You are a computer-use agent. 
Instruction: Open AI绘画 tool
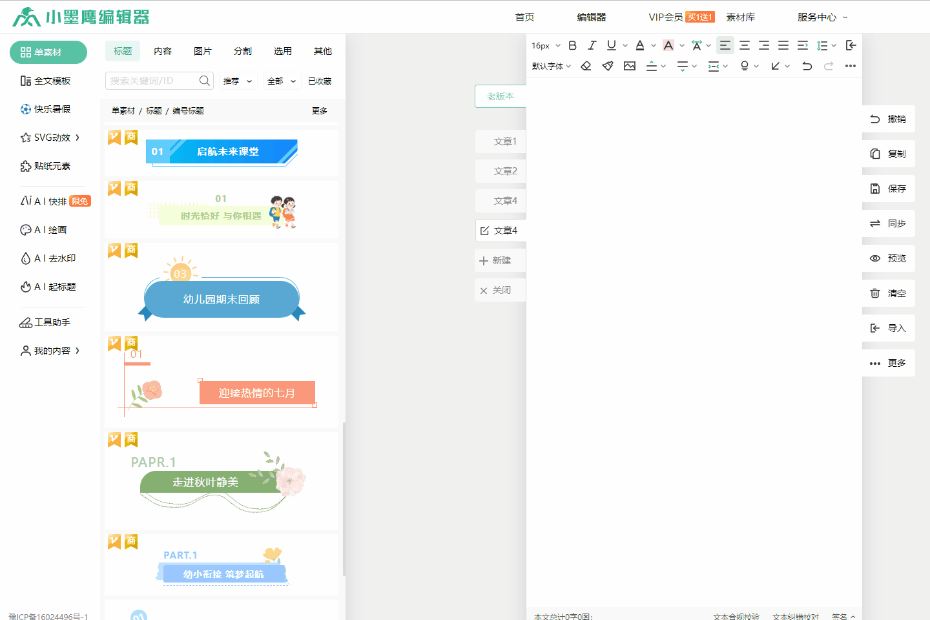[43, 230]
